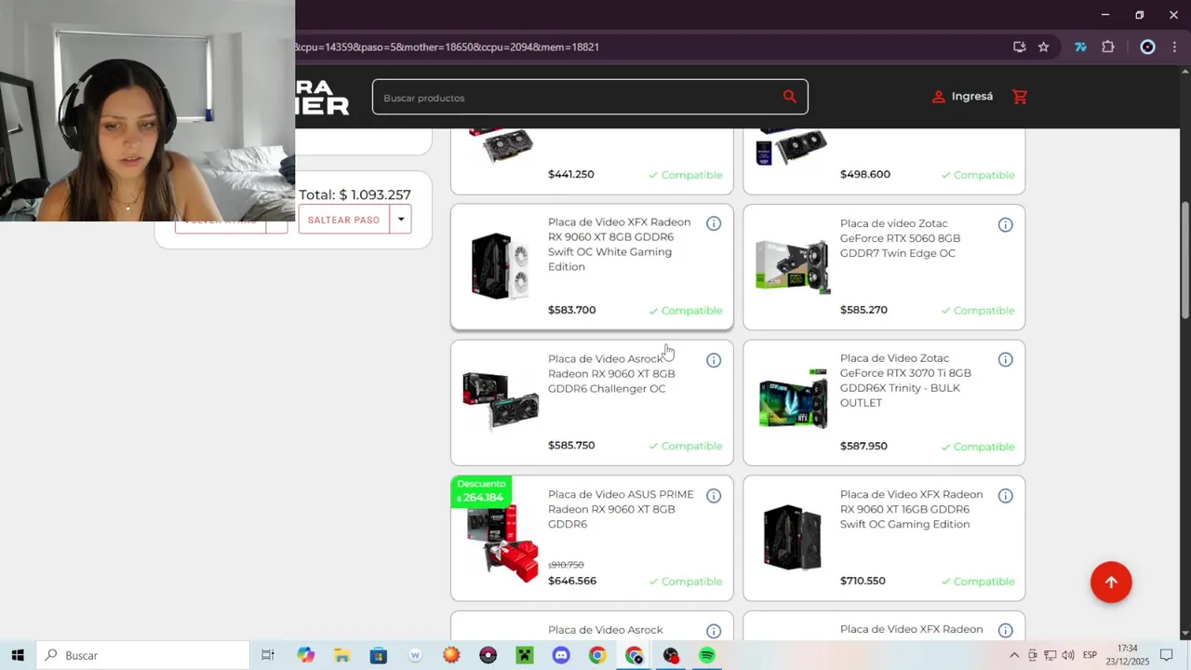Open Minecraft from the taskbar
This screenshot has width=1191, height=670.
point(525,655)
